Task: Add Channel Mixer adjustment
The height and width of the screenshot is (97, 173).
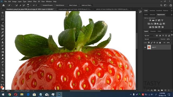Action: coord(161,24)
